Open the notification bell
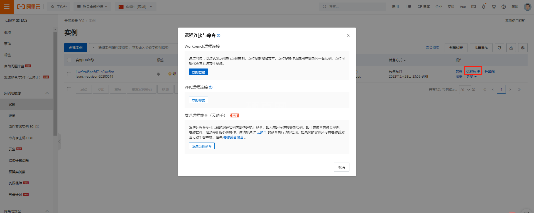Image resolution: width=534 pixels, height=213 pixels. [x=484, y=7]
